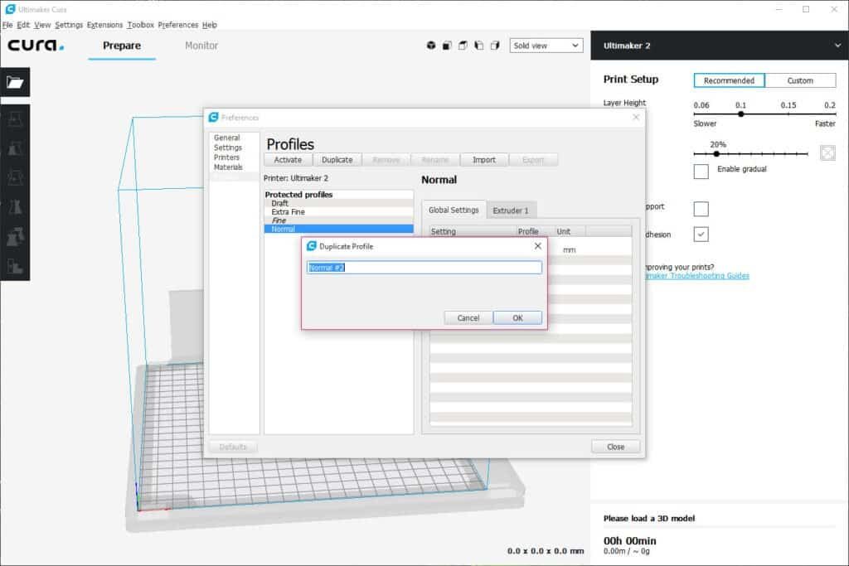Click the infill density slider handle
The image size is (849, 566).
716,154
